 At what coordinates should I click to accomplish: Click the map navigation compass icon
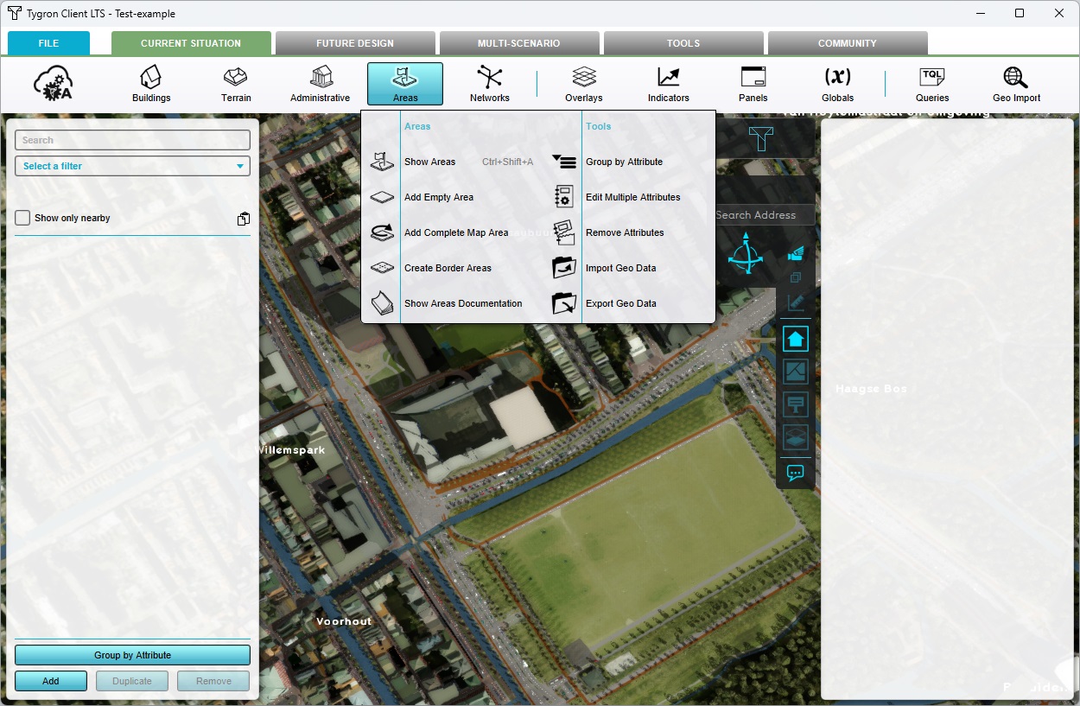click(x=745, y=255)
